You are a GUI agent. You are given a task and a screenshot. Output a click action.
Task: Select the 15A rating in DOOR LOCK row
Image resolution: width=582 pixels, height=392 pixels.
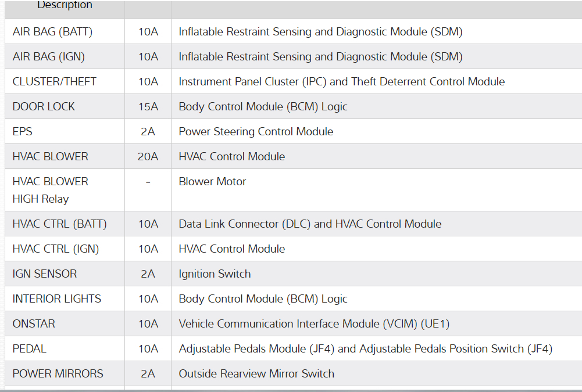(x=148, y=107)
